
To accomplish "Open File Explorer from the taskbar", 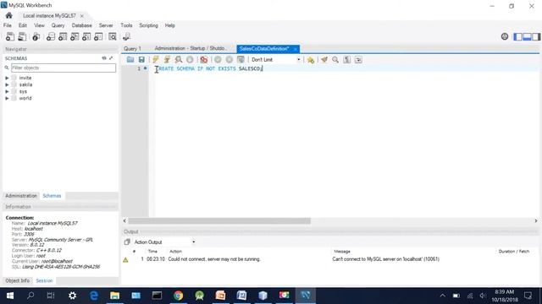I will (x=115, y=296).
